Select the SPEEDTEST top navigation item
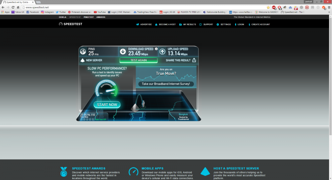Image resolution: width=332 pixels, height=180 pixels. point(75,17)
